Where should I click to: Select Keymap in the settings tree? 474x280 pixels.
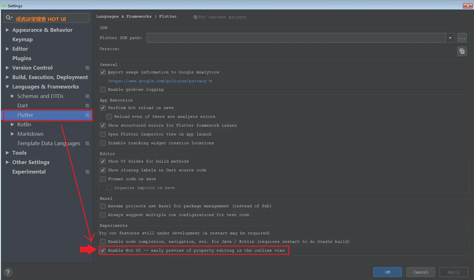(x=22, y=39)
